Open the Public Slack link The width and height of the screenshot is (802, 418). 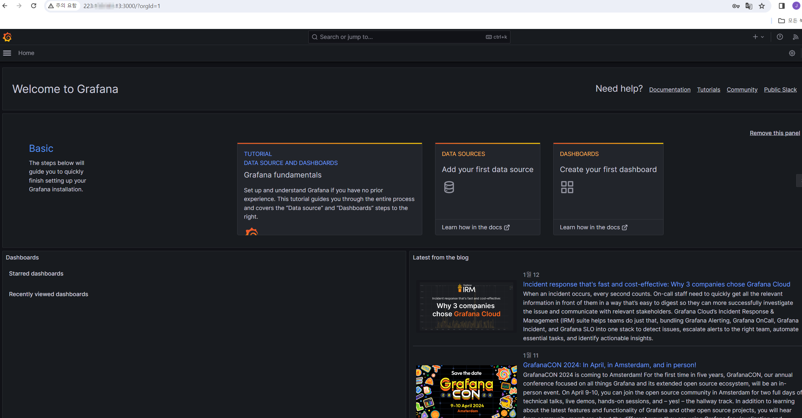coord(780,90)
